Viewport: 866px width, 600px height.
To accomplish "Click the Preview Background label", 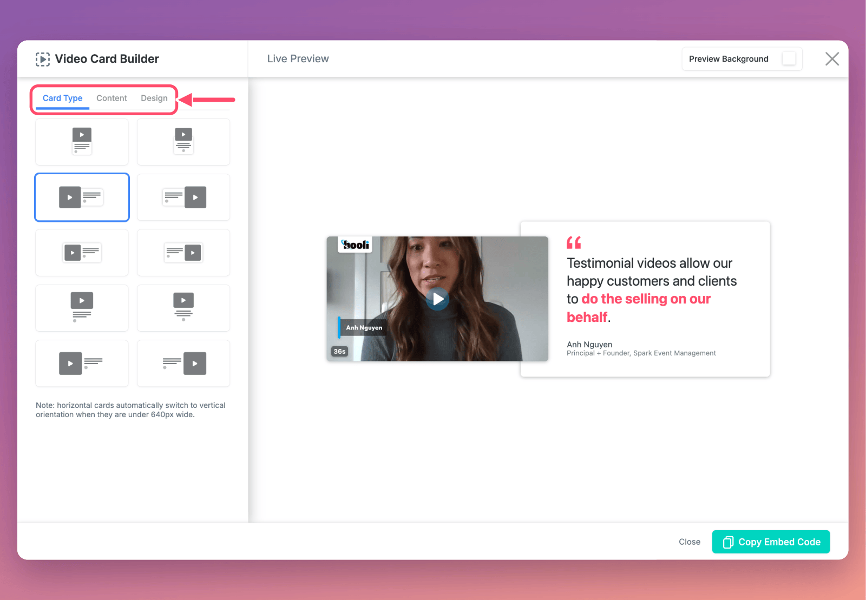I will [x=729, y=58].
